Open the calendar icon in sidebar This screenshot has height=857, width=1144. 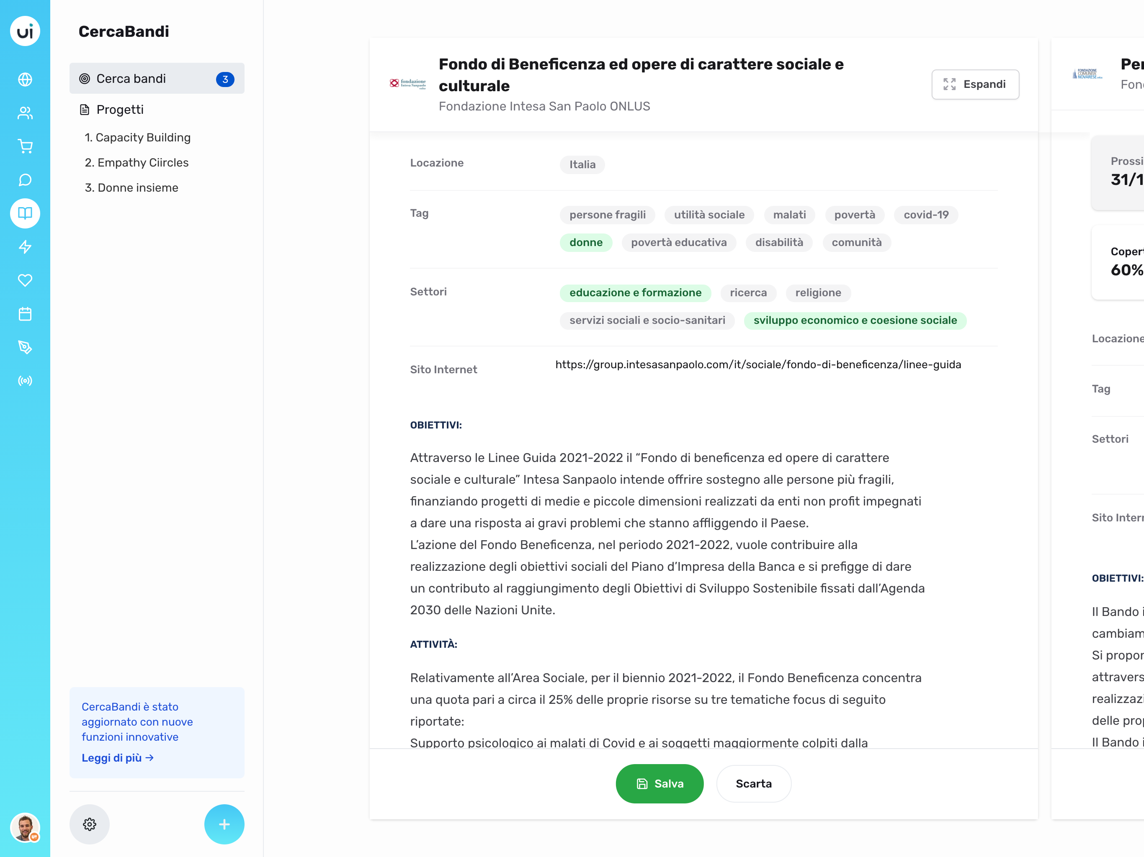[x=25, y=314]
